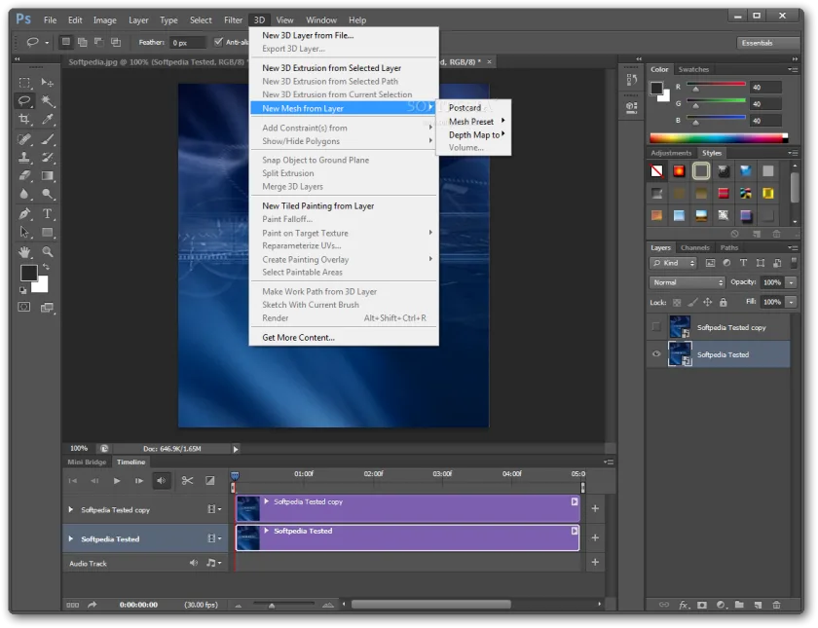Toggle lock image pixels
818x628 pixels.
tap(692, 302)
